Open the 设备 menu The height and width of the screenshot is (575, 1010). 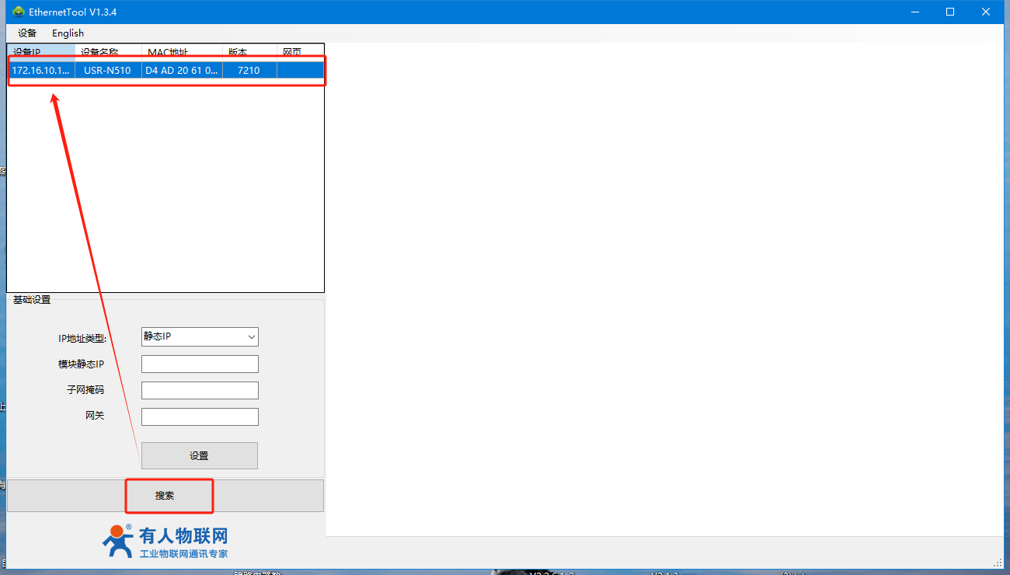(x=27, y=33)
